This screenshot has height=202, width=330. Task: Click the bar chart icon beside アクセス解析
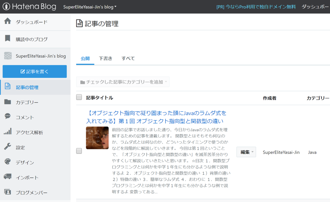(x=8, y=132)
